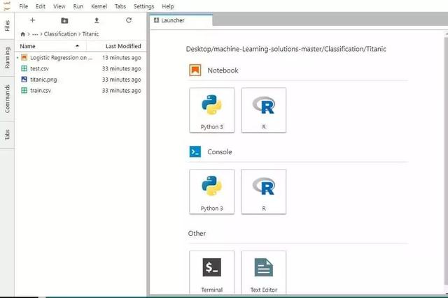Go to home folder in breadcrumb
Image resolution: width=448 pixels, height=298 pixels.
click(x=23, y=34)
